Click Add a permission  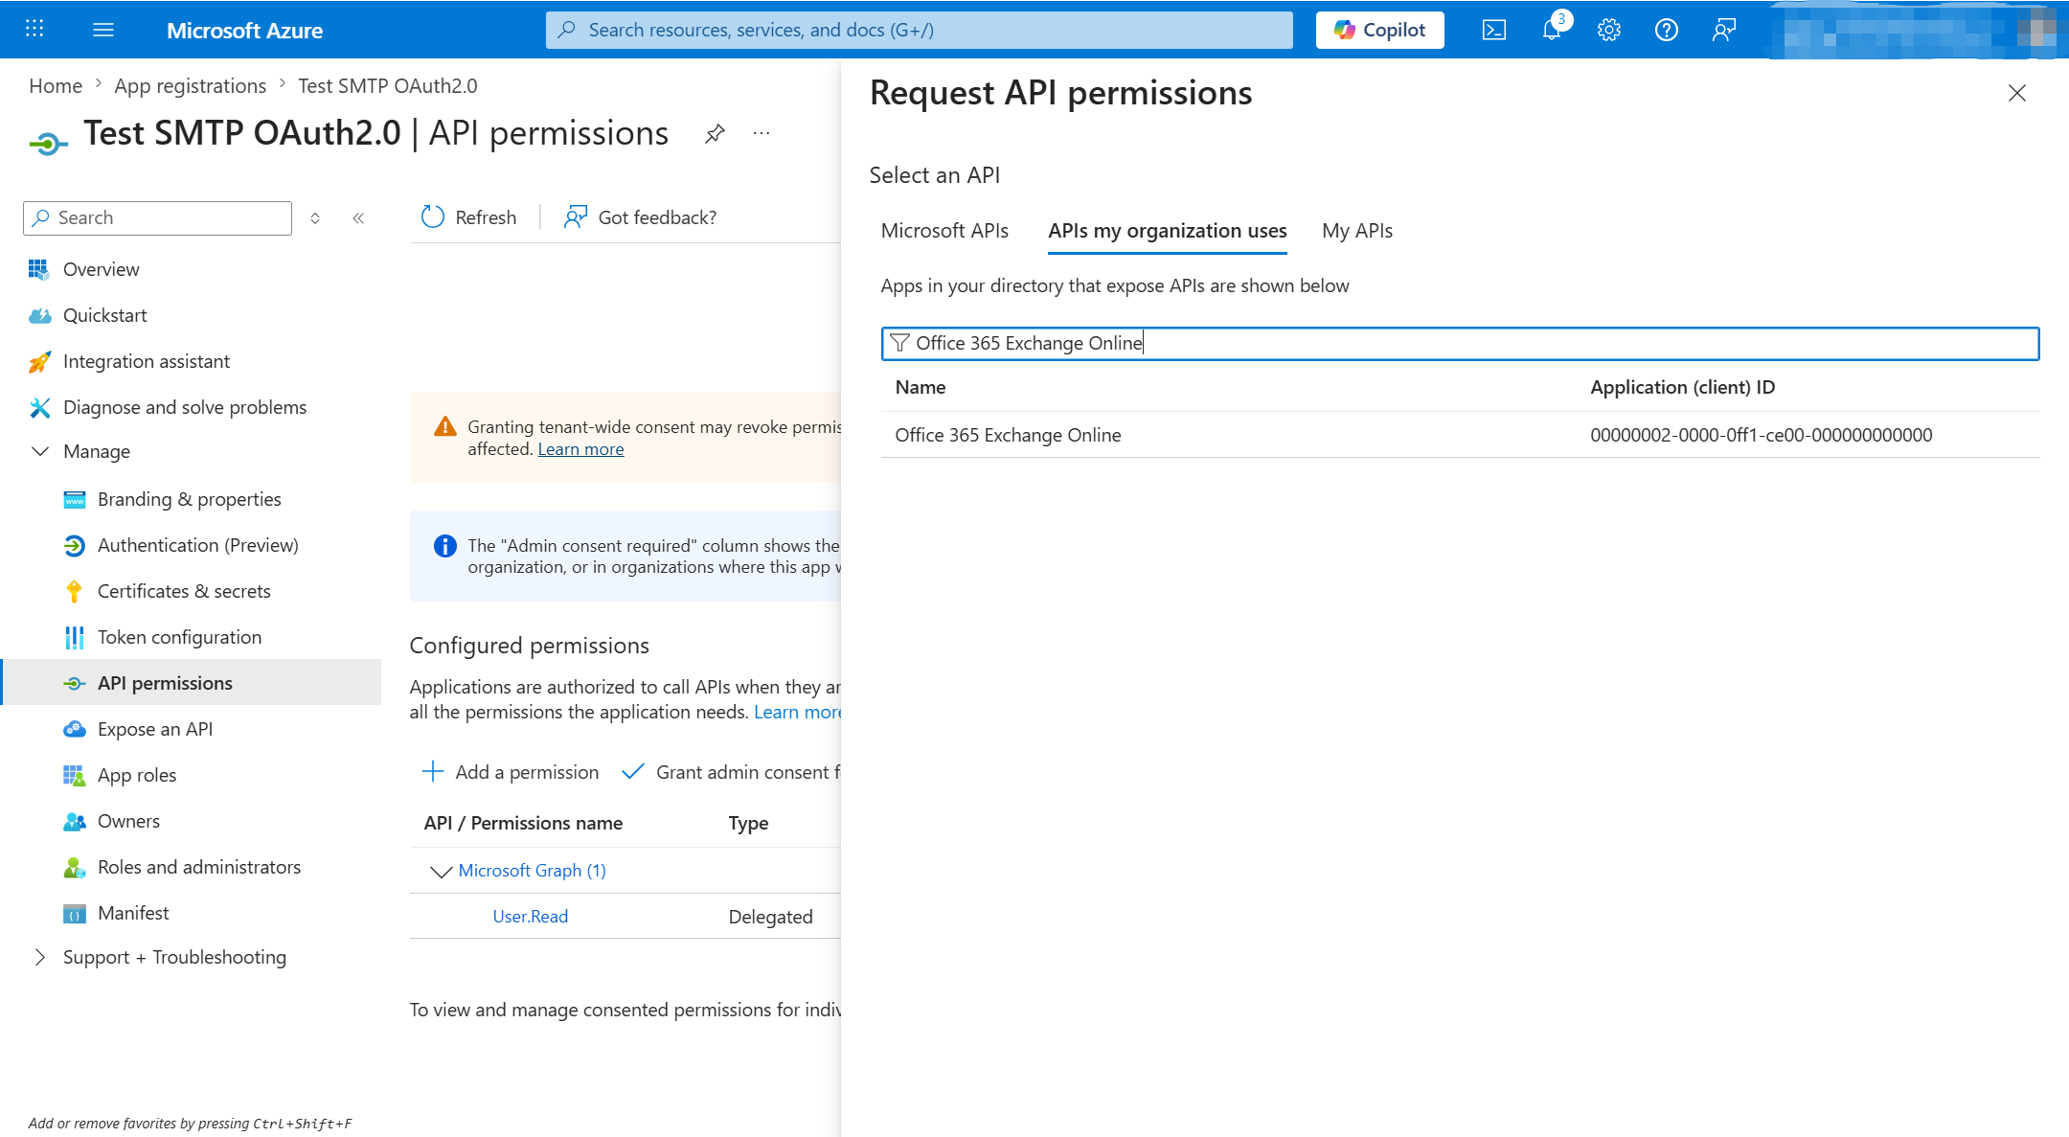pyautogui.click(x=510, y=772)
